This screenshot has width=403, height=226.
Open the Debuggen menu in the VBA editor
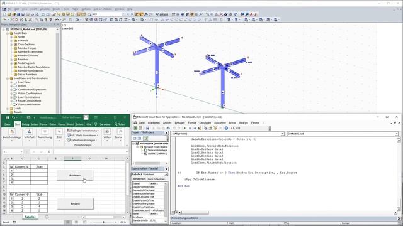point(205,123)
